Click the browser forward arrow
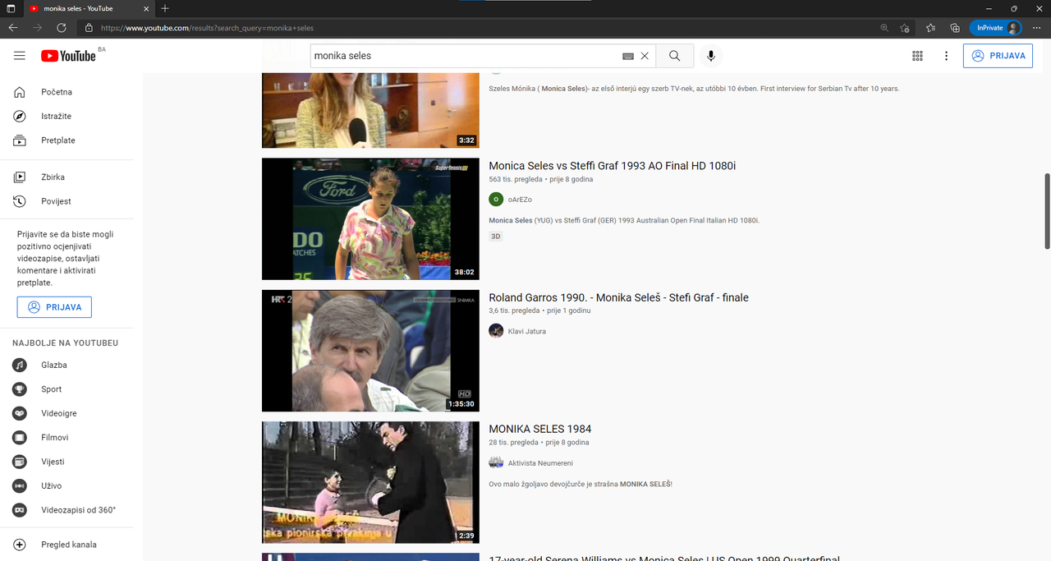Viewport: 1051px width, 561px height. point(37,28)
